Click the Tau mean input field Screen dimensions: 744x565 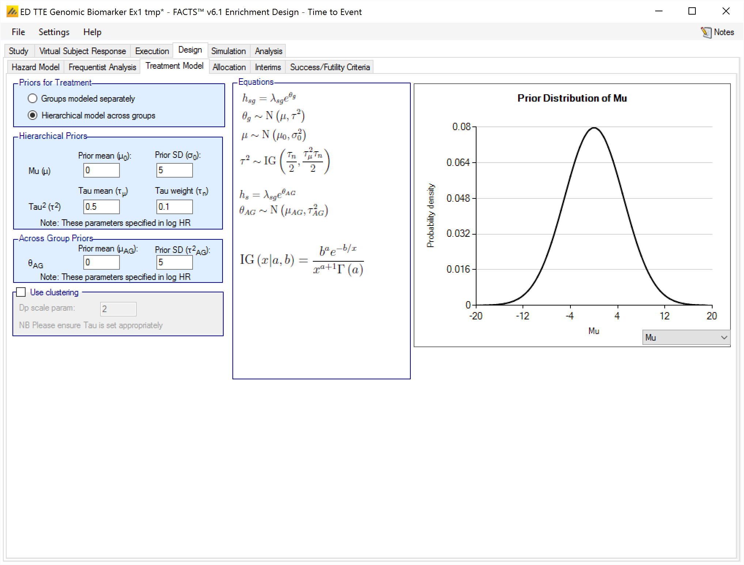coord(101,207)
